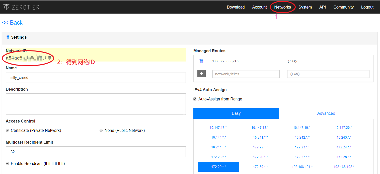380x174 pixels.
Task: Switch to the Easy tab
Action: click(x=236, y=113)
